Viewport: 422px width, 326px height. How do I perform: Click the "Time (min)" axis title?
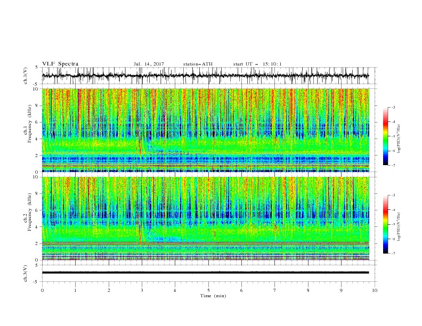pos(213,296)
